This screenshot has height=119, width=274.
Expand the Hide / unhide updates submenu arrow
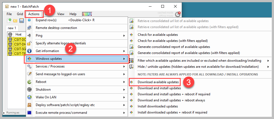tap(268, 67)
